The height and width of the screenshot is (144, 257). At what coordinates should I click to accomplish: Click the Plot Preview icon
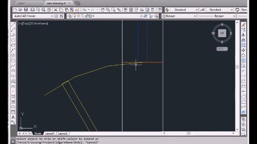tap(38, 10)
